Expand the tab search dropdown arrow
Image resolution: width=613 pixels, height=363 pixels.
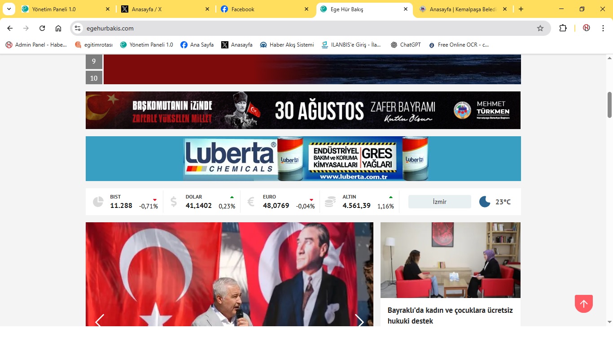click(x=9, y=9)
